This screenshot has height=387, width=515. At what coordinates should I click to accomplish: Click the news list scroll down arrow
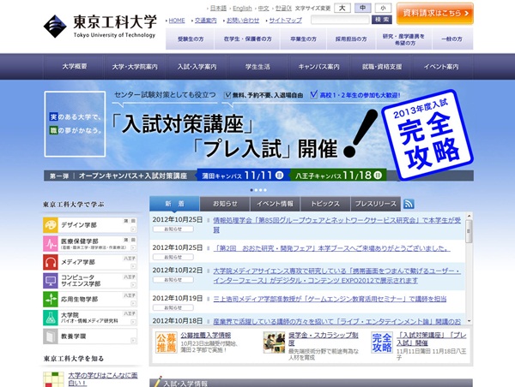(x=469, y=321)
